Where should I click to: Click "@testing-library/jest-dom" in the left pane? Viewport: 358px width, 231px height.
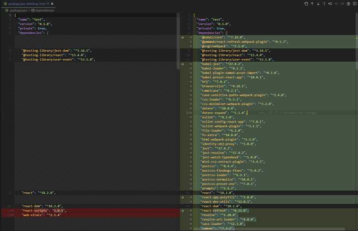[57, 51]
